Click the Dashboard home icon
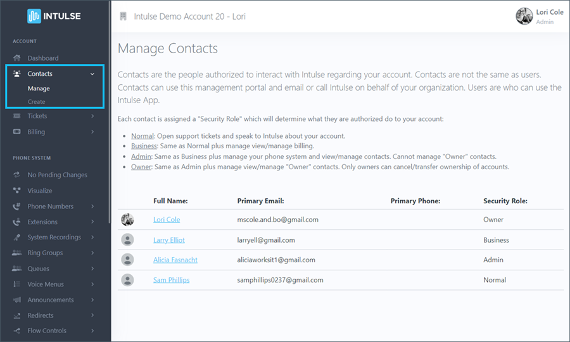The width and height of the screenshot is (570, 342). tap(16, 58)
